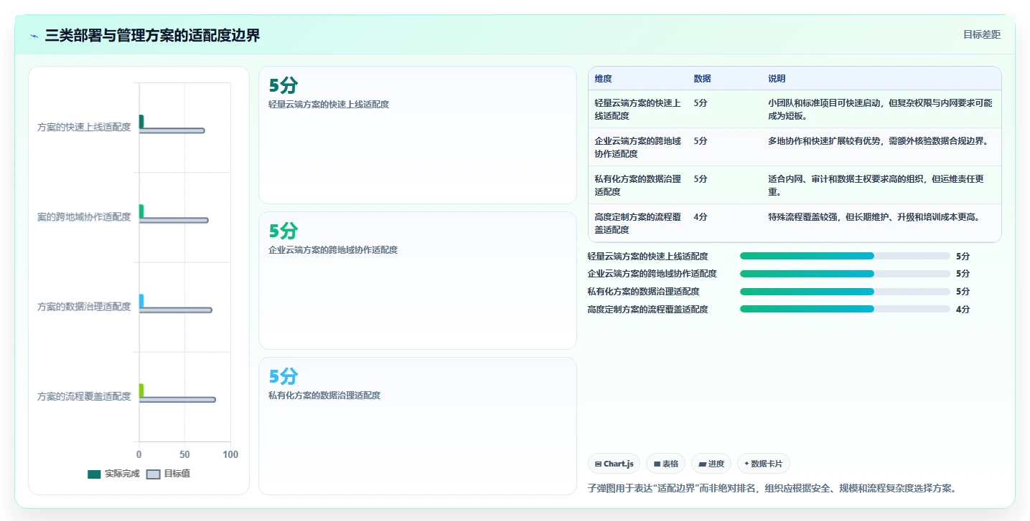Screen dimensions: 1030x521
Task: Click the target bar for 案的跨地域协作适配度
Action: (174, 220)
